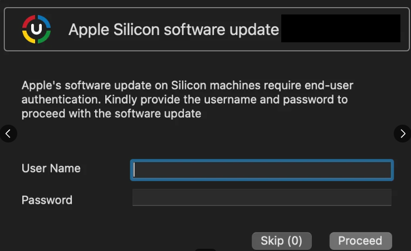The image size is (411, 251).
Task: Advance using the right chevron arrow
Action: (403, 133)
